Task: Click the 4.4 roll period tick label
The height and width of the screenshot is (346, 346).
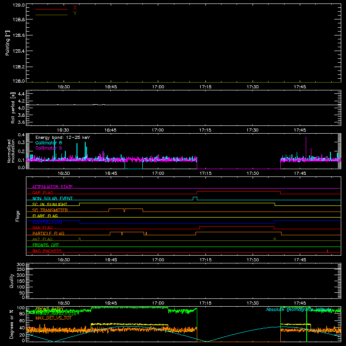Action: [21, 94]
